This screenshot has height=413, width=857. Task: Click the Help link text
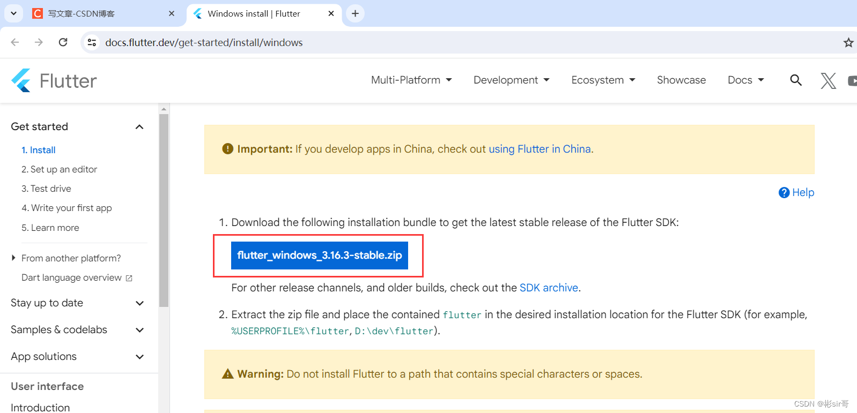click(803, 192)
